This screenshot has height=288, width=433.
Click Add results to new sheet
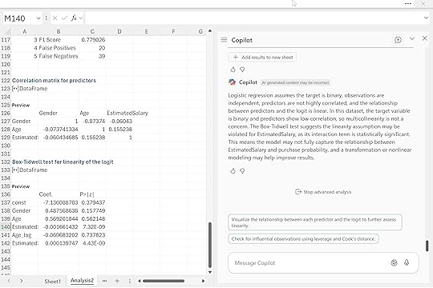[262, 58]
